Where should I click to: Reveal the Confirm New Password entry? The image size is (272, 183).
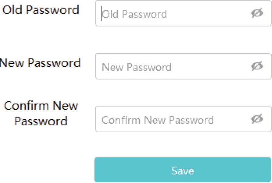click(x=257, y=119)
